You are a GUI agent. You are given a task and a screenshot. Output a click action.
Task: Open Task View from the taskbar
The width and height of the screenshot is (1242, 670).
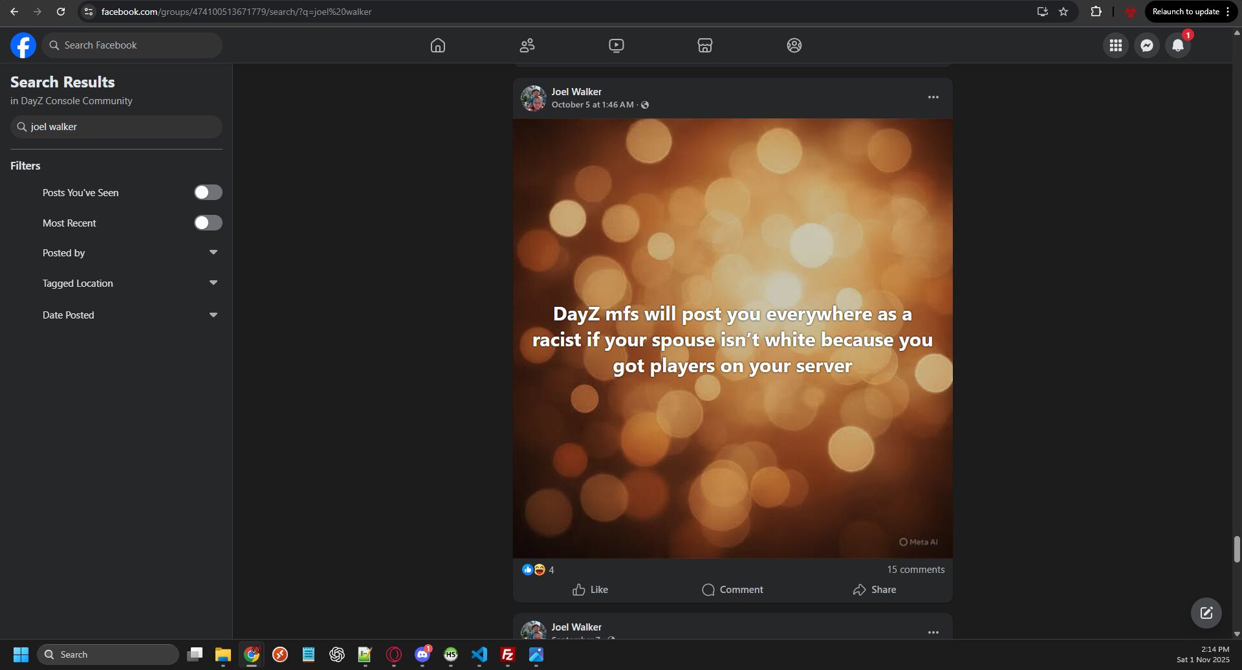[195, 654]
